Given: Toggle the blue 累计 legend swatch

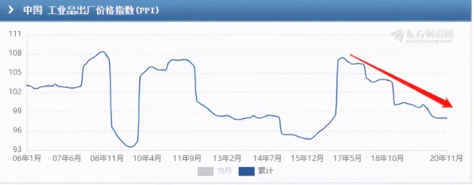Looking at the screenshot, I should [246, 171].
